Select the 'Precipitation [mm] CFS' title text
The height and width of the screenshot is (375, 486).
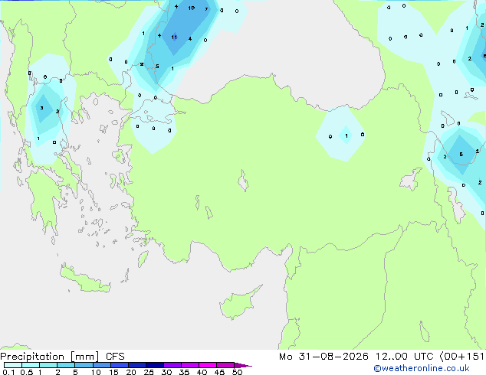[x=62, y=357]
